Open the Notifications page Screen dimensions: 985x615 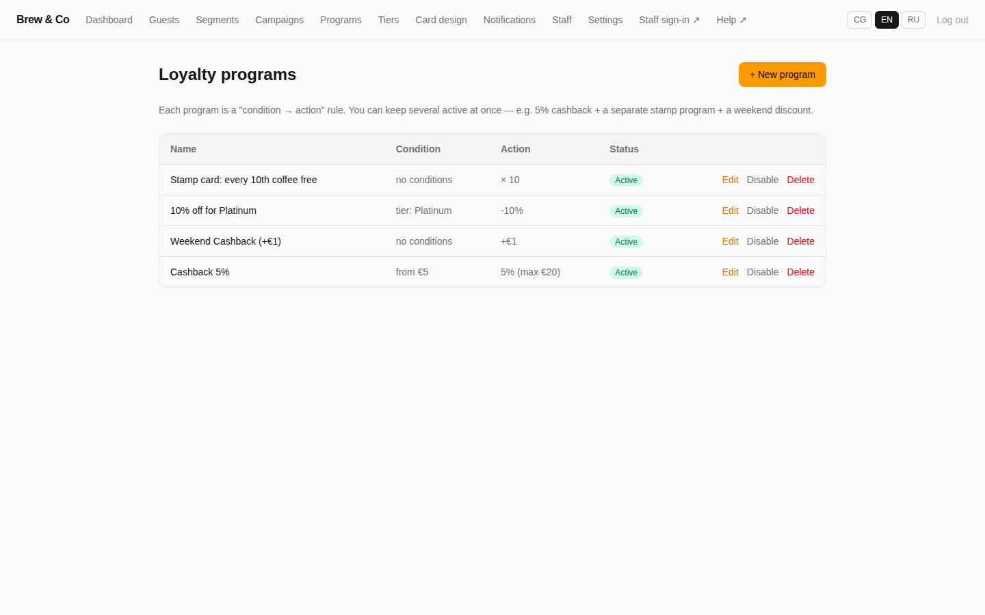(x=510, y=20)
